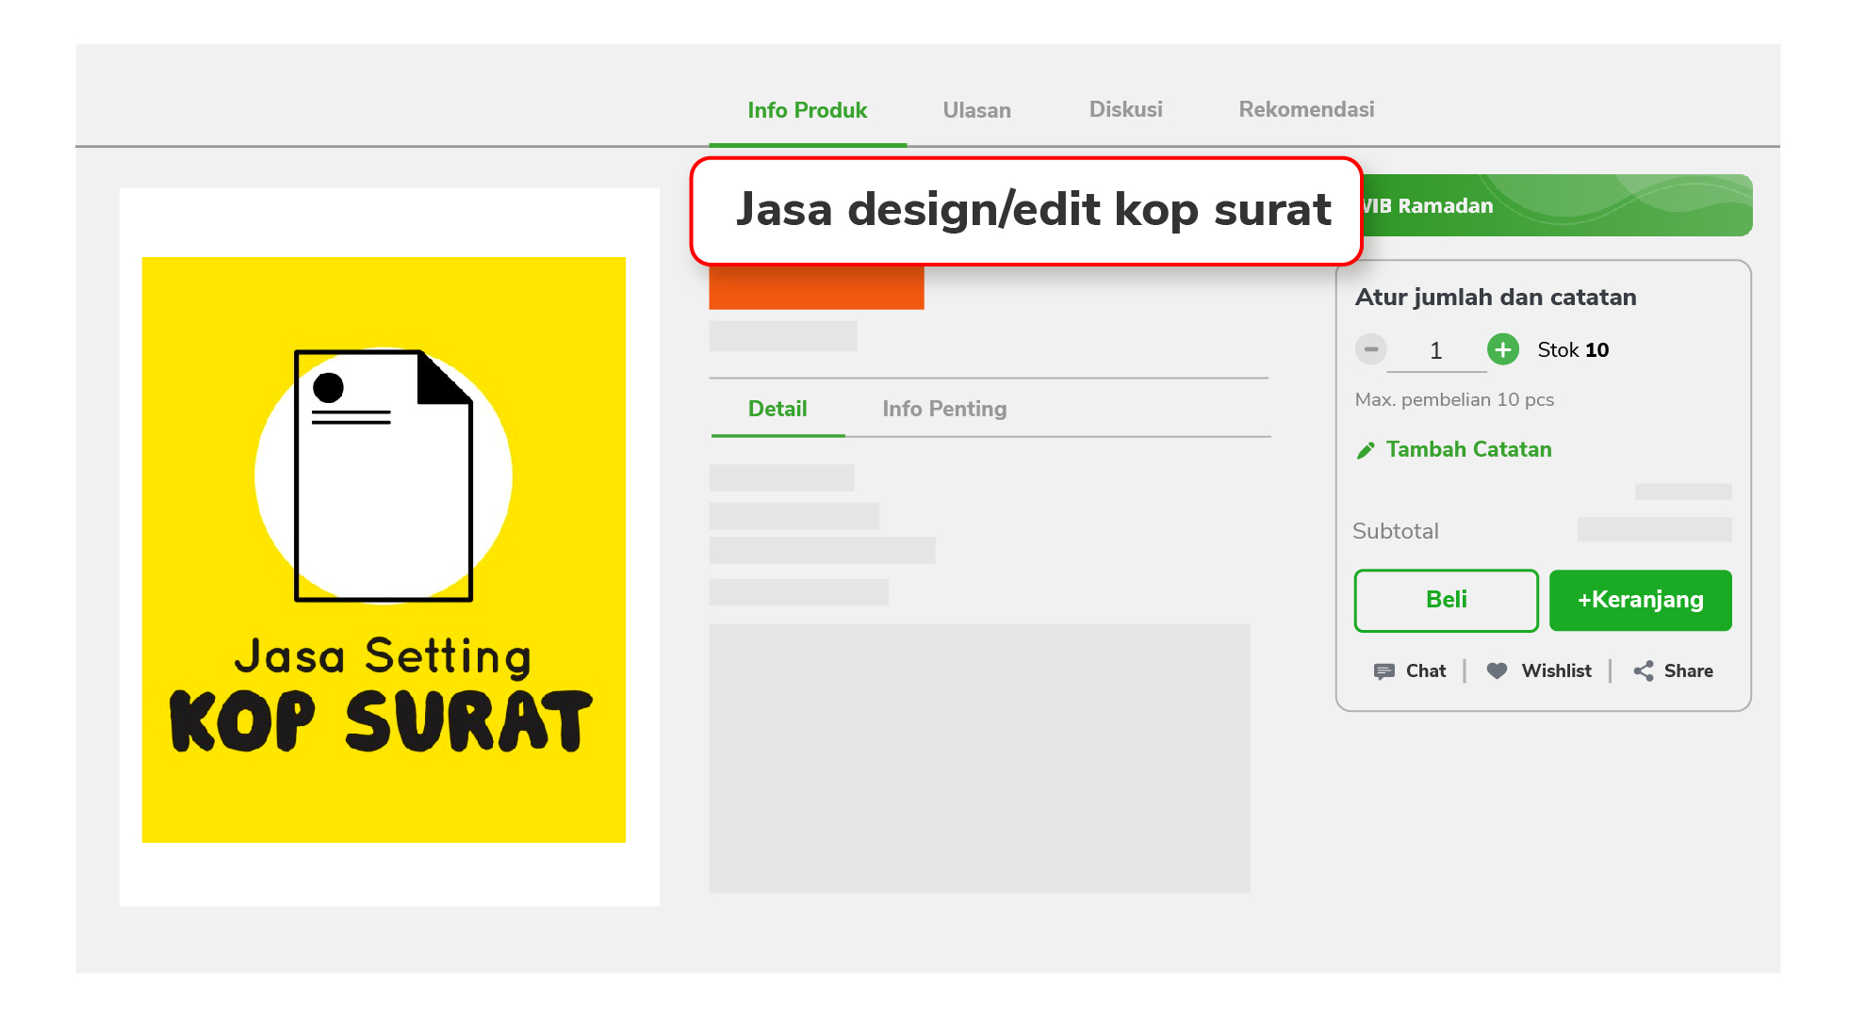Image resolution: width=1866 pixels, height=1017 pixels.
Task: Decrease quantity with the minus icon
Action: 1371,349
